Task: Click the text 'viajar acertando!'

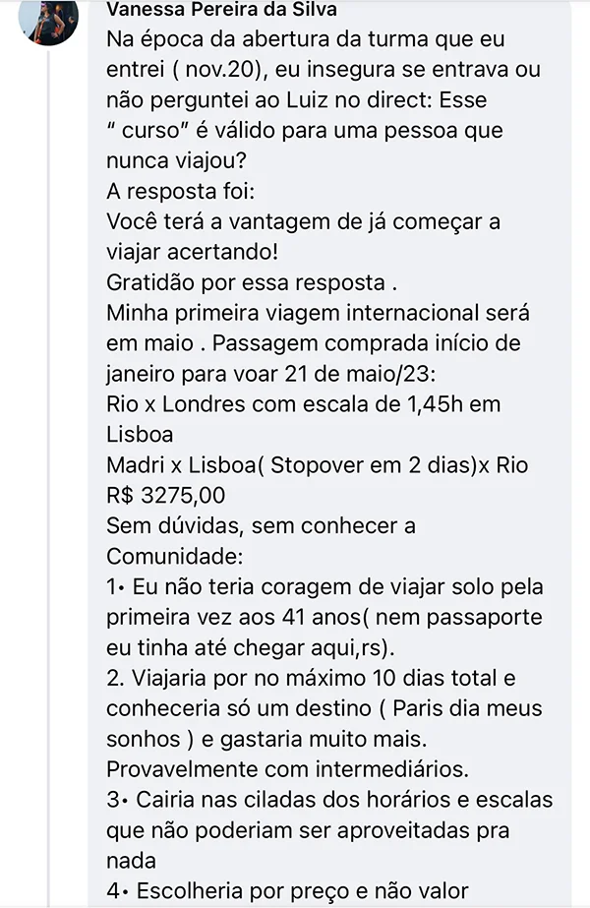Action: pyautogui.click(x=192, y=252)
